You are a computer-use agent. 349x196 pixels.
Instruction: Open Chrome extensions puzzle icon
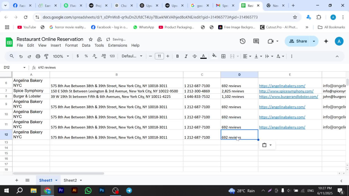319,17
